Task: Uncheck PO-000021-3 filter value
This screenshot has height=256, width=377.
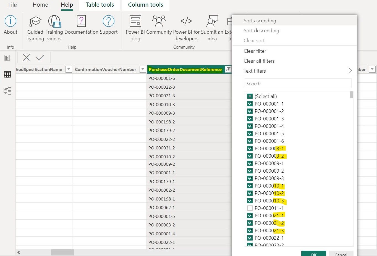Action: point(250,231)
